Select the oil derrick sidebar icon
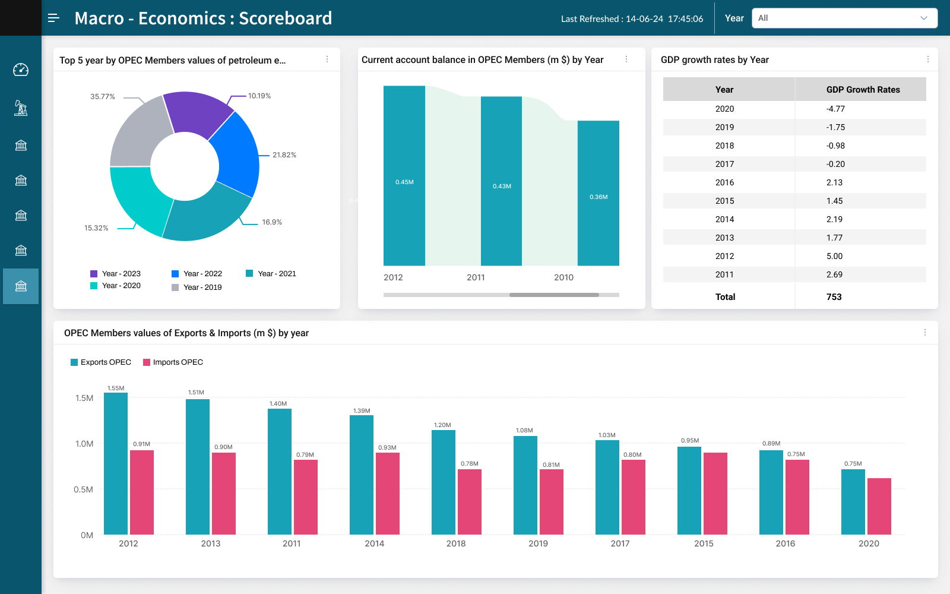Viewport: 950px width, 594px height. point(21,108)
